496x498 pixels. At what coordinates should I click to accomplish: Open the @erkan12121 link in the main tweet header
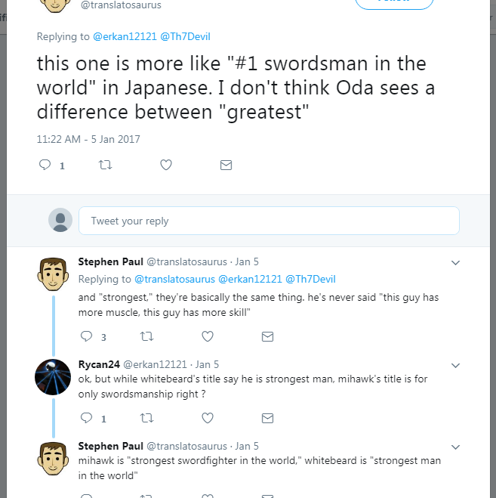pos(125,36)
